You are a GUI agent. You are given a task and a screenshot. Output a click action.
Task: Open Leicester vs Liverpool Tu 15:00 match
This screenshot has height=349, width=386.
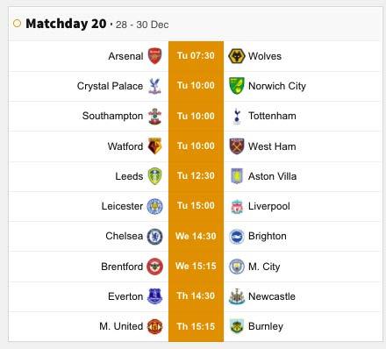(x=196, y=206)
